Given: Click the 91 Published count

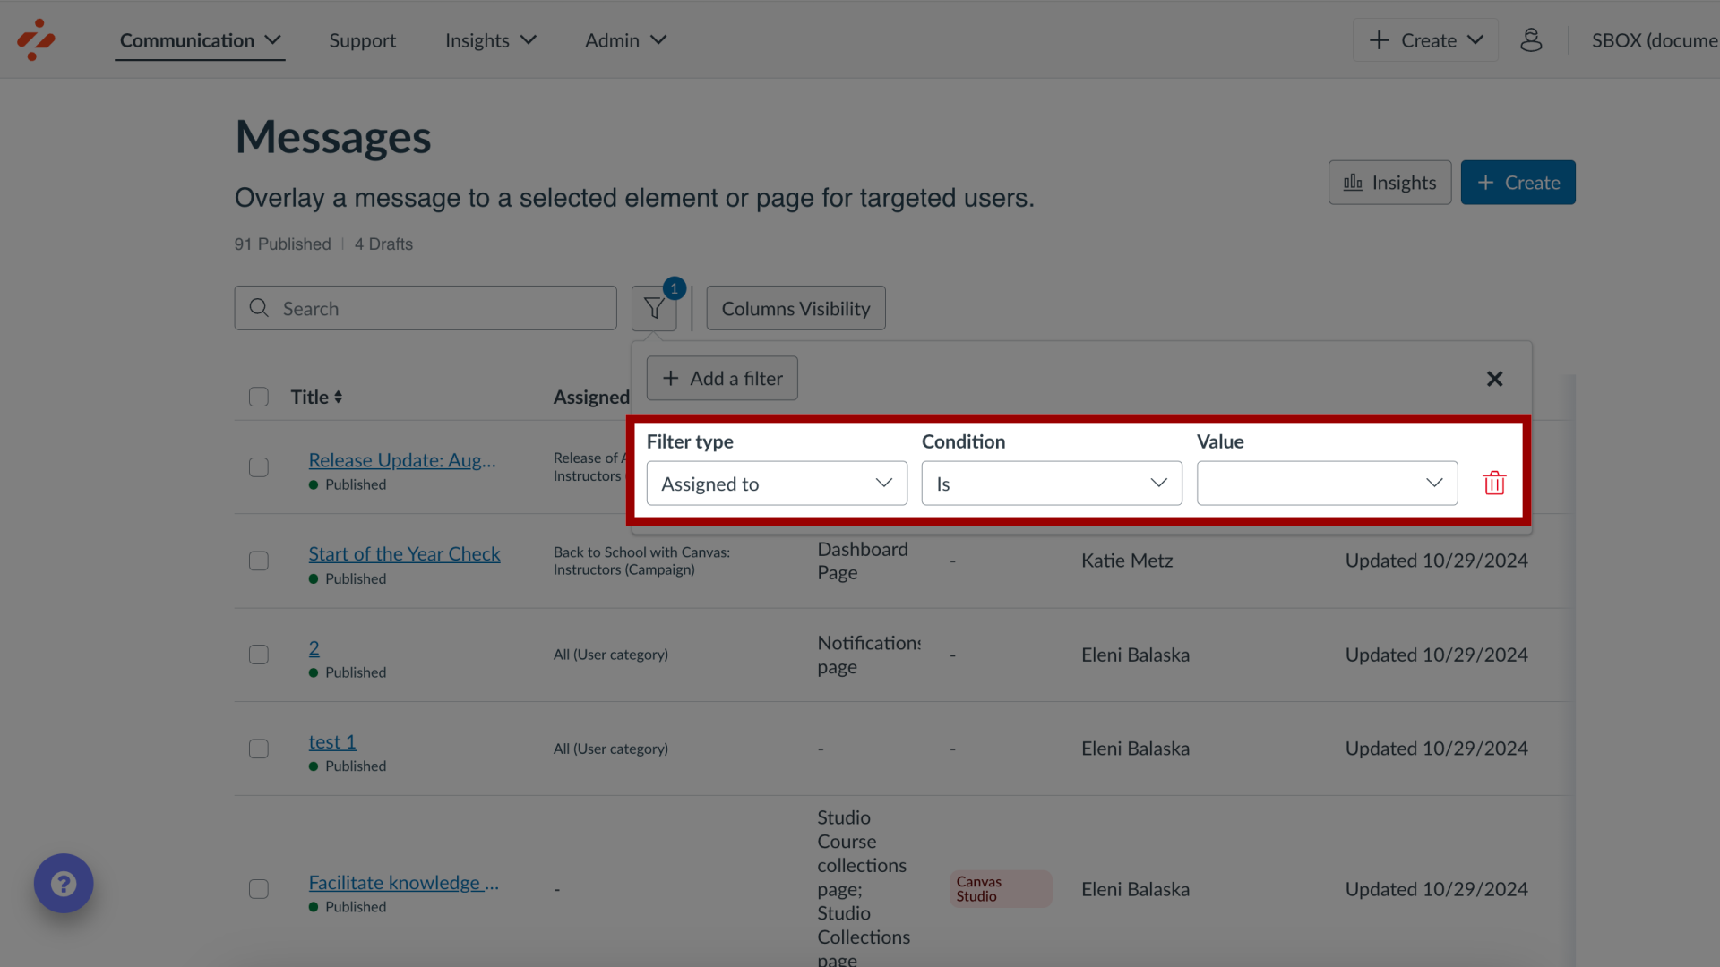Looking at the screenshot, I should tap(282, 244).
